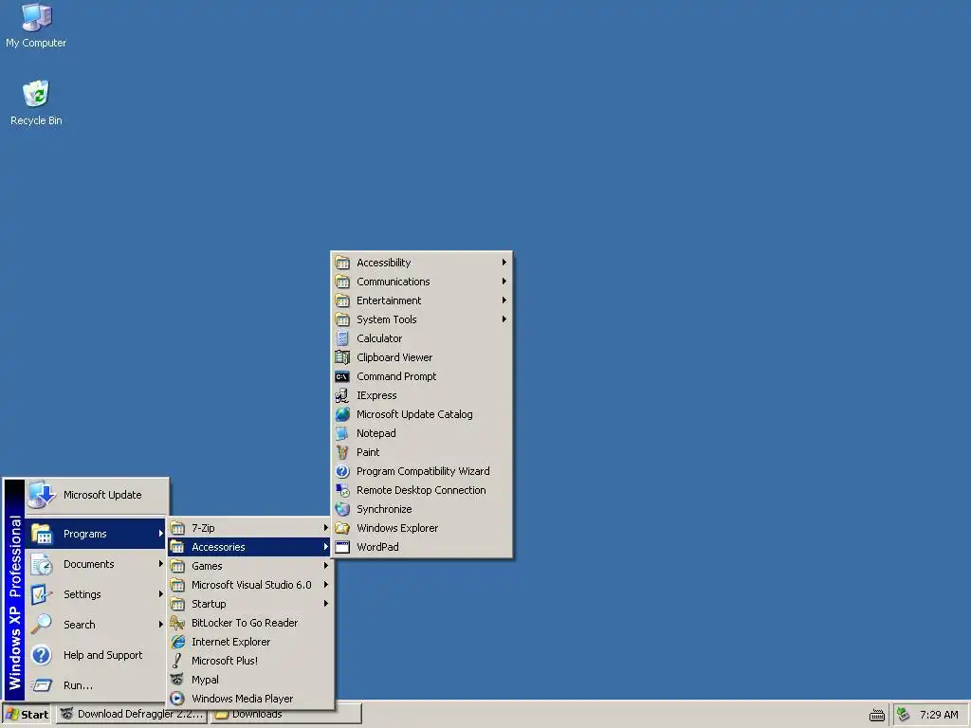Click the keyboard icon in system tray
The image size is (971, 728).
[877, 715]
